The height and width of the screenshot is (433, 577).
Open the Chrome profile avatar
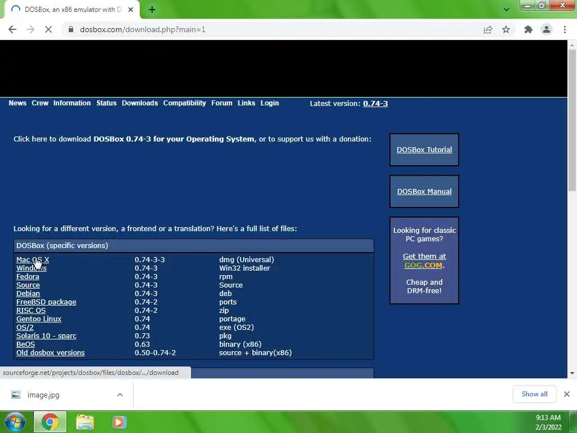[x=547, y=29]
